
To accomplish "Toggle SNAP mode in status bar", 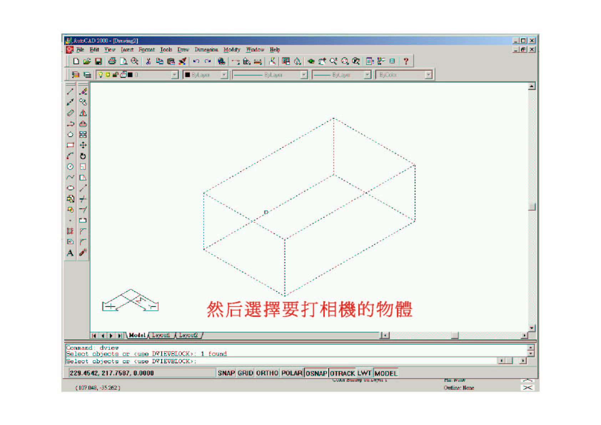I will [226, 373].
